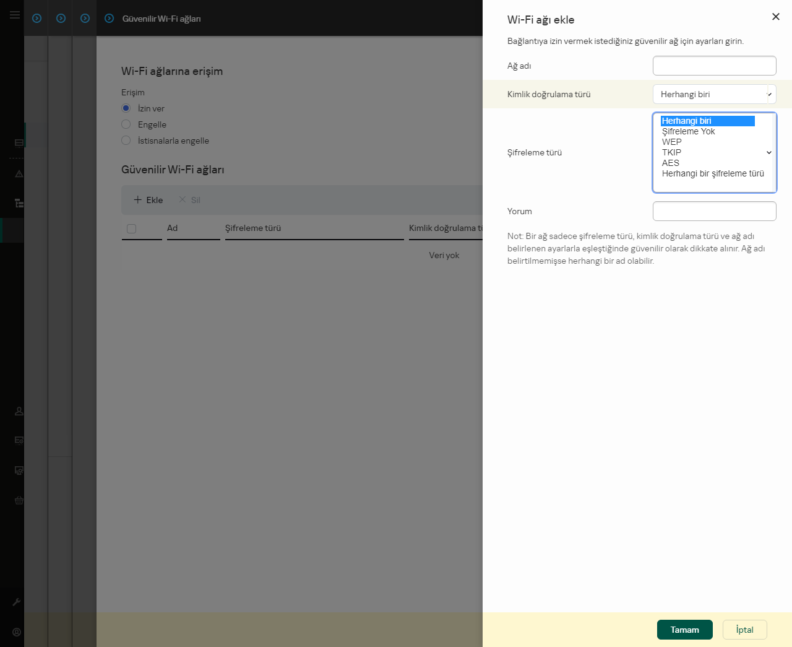Click Ekle to add a trusted network
Image resolution: width=792 pixels, height=647 pixels.
tap(147, 200)
